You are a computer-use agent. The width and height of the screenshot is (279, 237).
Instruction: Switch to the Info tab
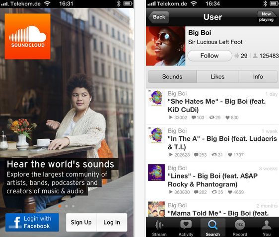pyautogui.click(x=258, y=76)
